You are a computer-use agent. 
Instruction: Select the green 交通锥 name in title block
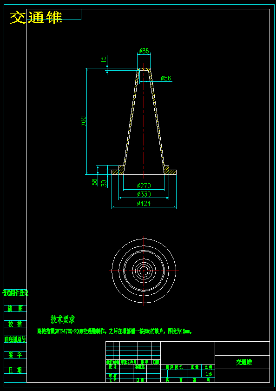coord(244,362)
